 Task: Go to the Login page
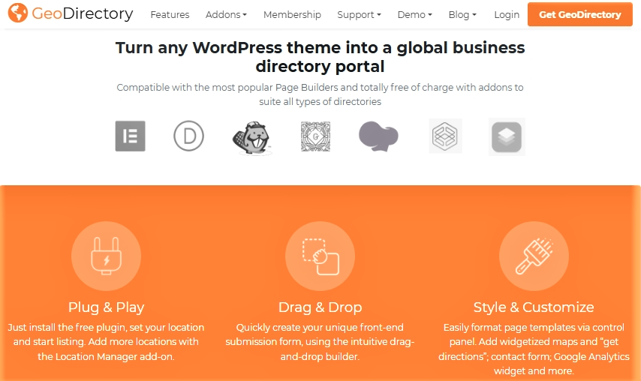[507, 15]
